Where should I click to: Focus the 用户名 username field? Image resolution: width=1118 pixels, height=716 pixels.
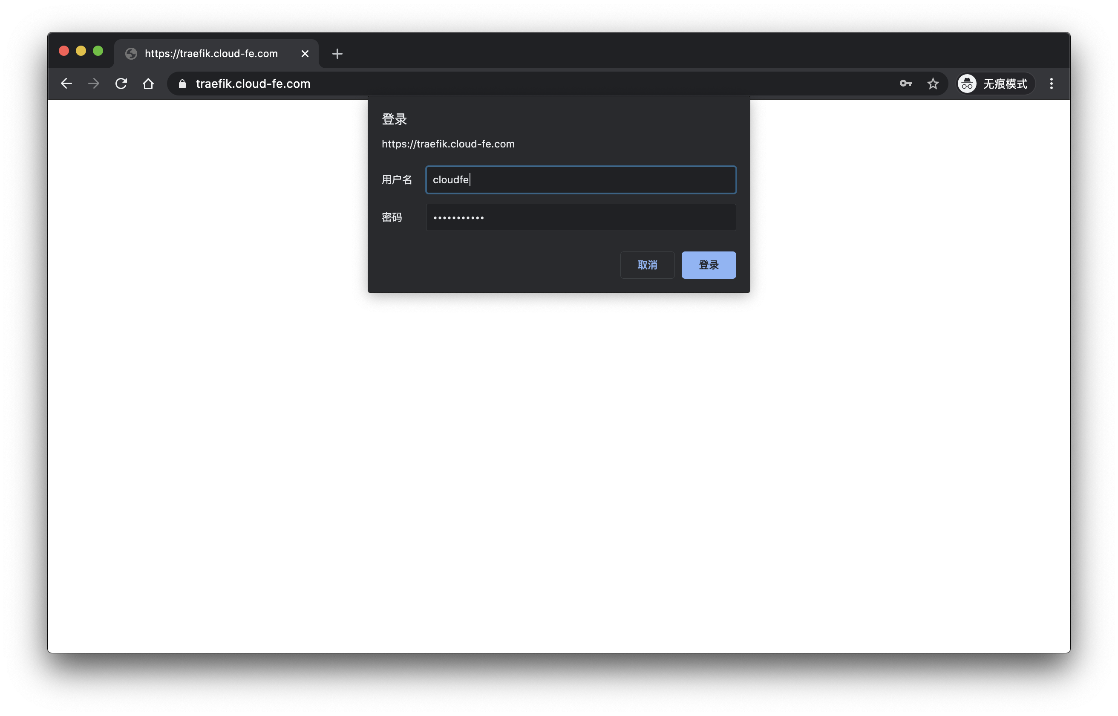[581, 179]
